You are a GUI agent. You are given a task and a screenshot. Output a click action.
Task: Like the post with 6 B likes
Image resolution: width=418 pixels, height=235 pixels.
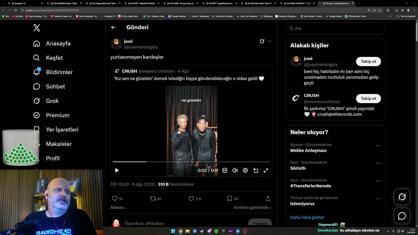(x=191, y=198)
